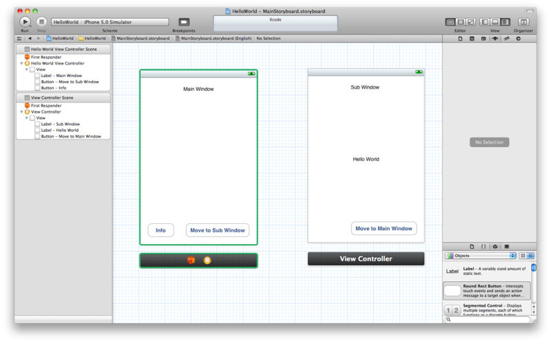Show the Identity inspector
The image size is (551, 345).
coord(484,38)
